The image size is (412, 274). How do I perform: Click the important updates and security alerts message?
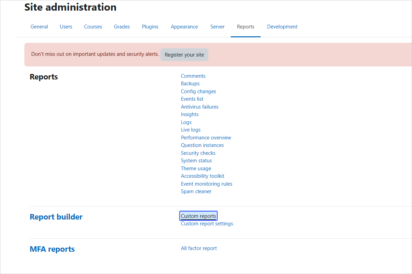[95, 54]
